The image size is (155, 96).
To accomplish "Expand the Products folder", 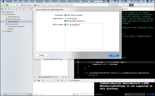I will tap(3, 31).
